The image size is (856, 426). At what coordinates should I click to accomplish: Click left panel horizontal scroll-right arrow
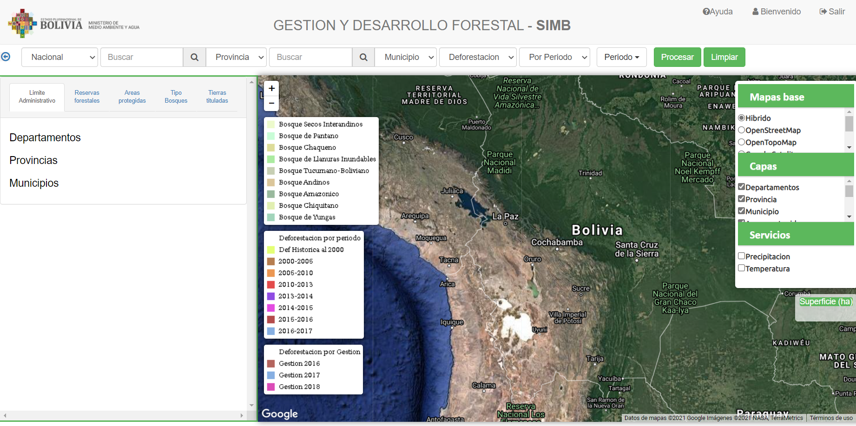click(242, 415)
